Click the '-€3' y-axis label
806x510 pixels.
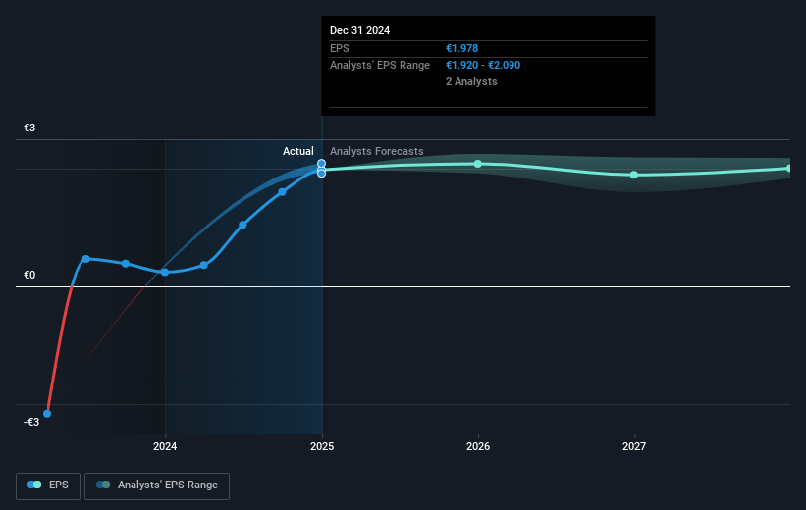coord(31,422)
